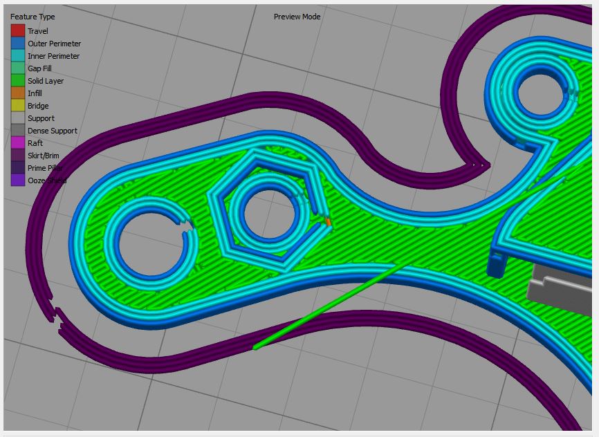This screenshot has width=599, height=437.
Task: Click the Feature Type legend heading
Action: [x=33, y=17]
